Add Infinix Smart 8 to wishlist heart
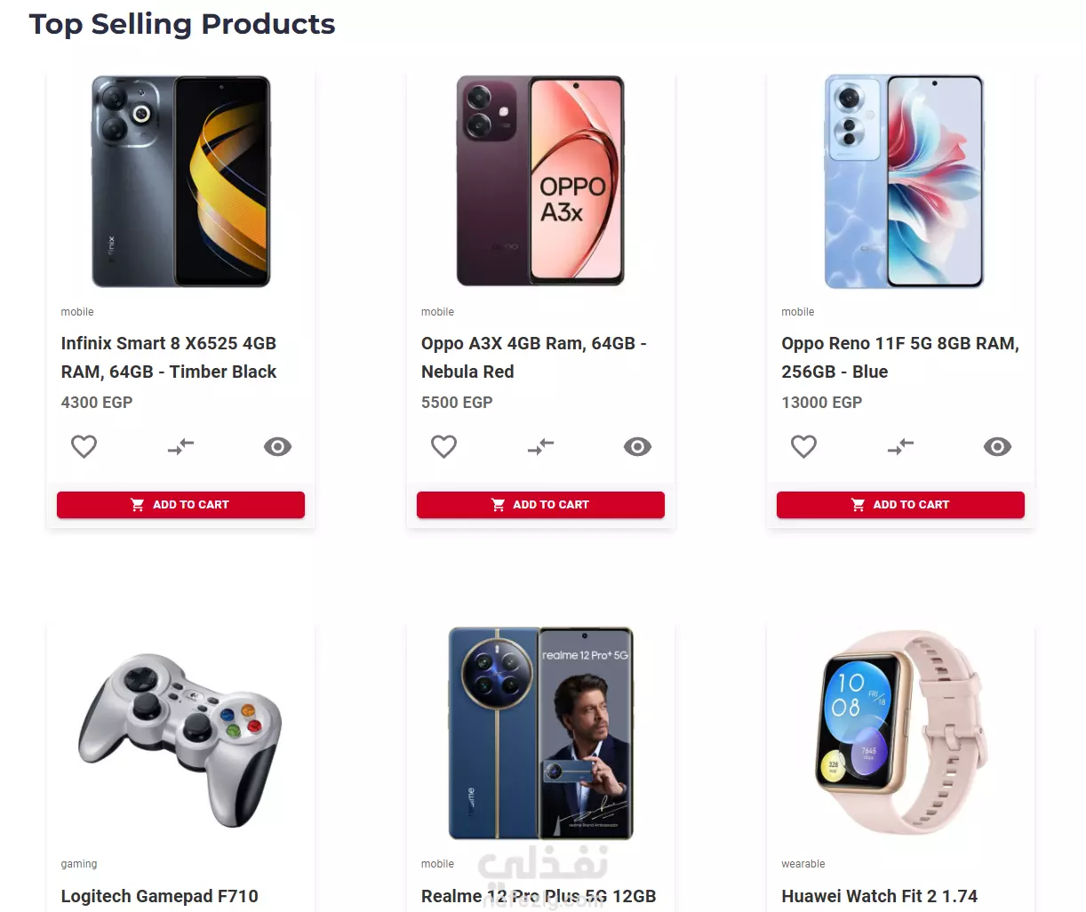This screenshot has width=1086, height=912. (84, 446)
